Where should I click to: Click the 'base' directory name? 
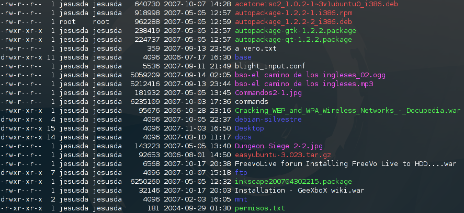point(243,57)
